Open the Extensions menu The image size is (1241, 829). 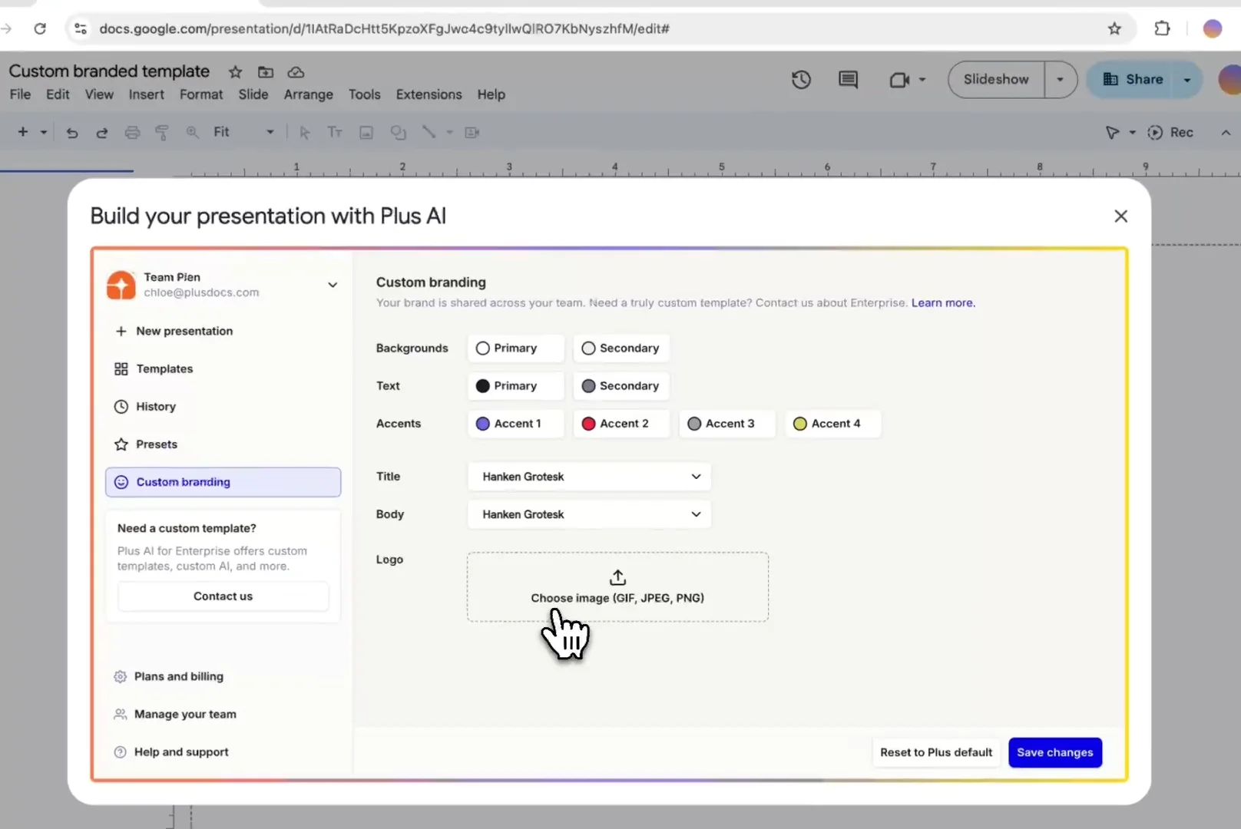coord(429,94)
